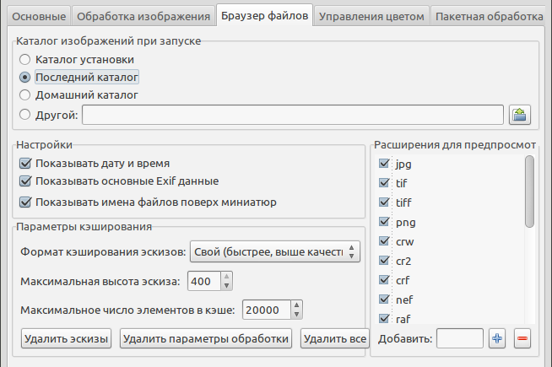Image resolution: width=552 pixels, height=367 pixels.
Task: Open the Пакетная обработка tab
Action: coord(489,16)
